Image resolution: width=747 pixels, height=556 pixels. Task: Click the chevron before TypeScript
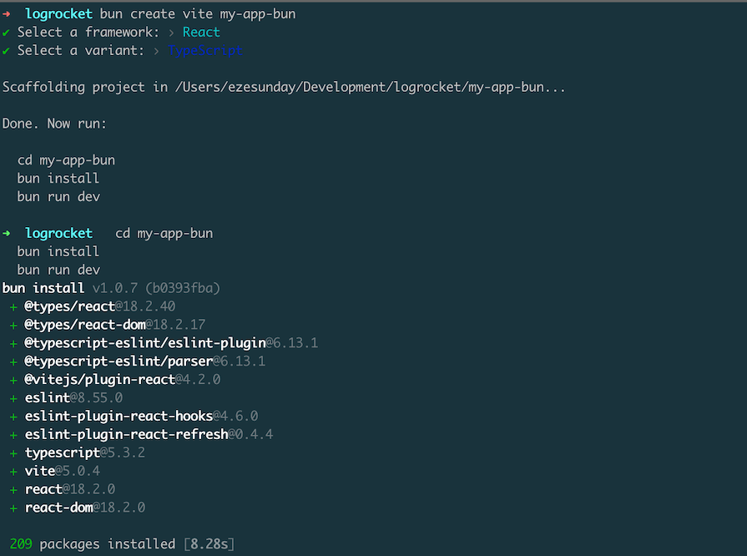[x=156, y=51]
